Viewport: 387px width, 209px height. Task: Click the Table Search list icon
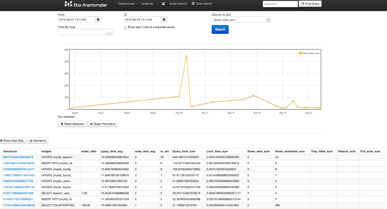tap(193, 4)
